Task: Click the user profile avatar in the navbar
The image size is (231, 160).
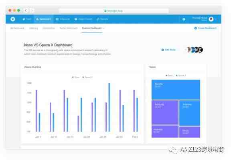Action: pyautogui.click(x=211, y=19)
